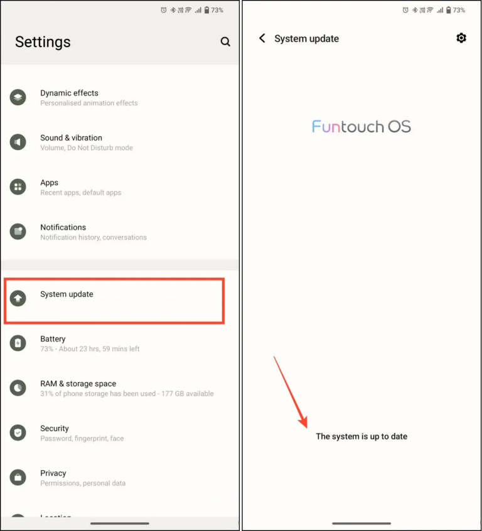Open the Security settings entry

(114, 432)
